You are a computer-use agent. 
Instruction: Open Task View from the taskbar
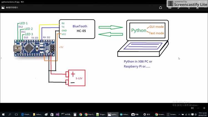pyautogui.click(x=16, y=114)
